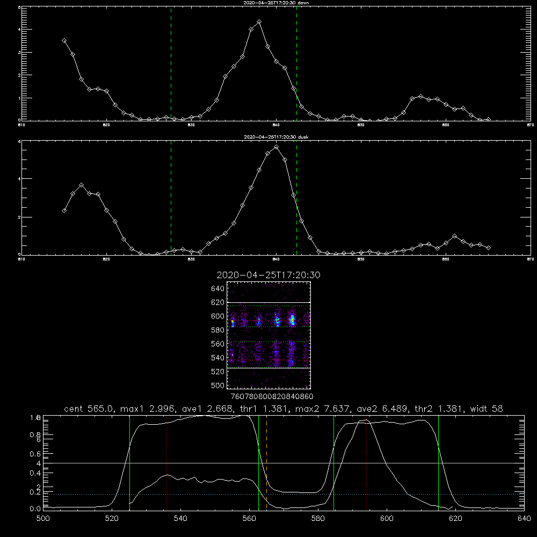Screen dimensions: 537x537
Task: Click the '520' y-axis label beside the image
Action: tap(218, 372)
